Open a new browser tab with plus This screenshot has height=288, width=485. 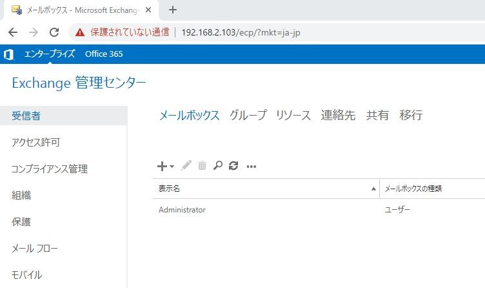click(173, 10)
